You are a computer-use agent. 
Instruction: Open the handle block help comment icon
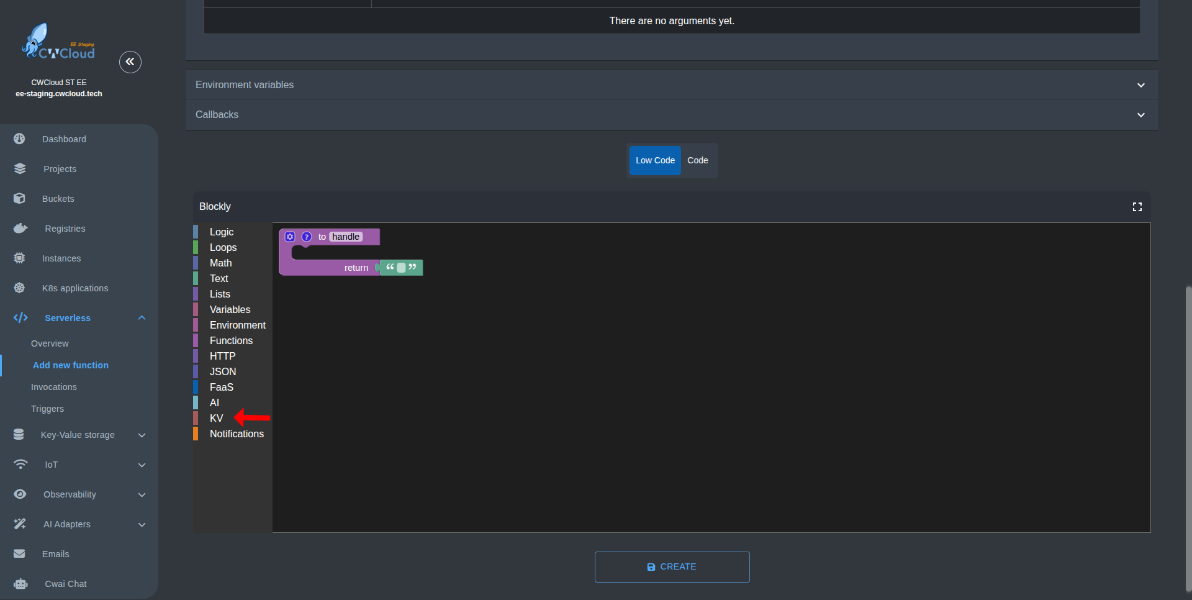click(307, 237)
